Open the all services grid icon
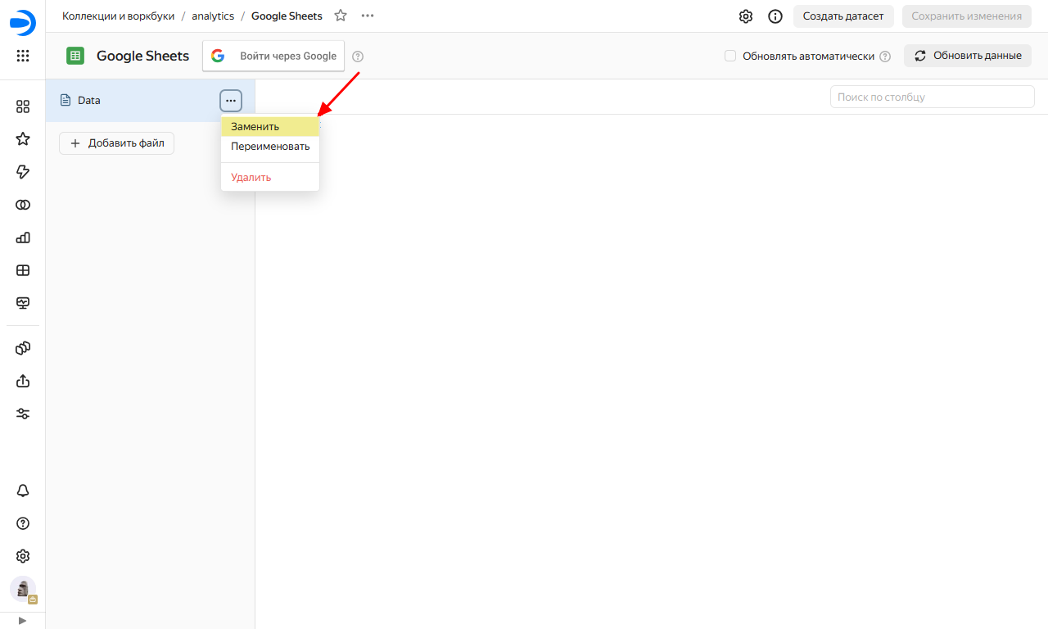 tap(23, 56)
